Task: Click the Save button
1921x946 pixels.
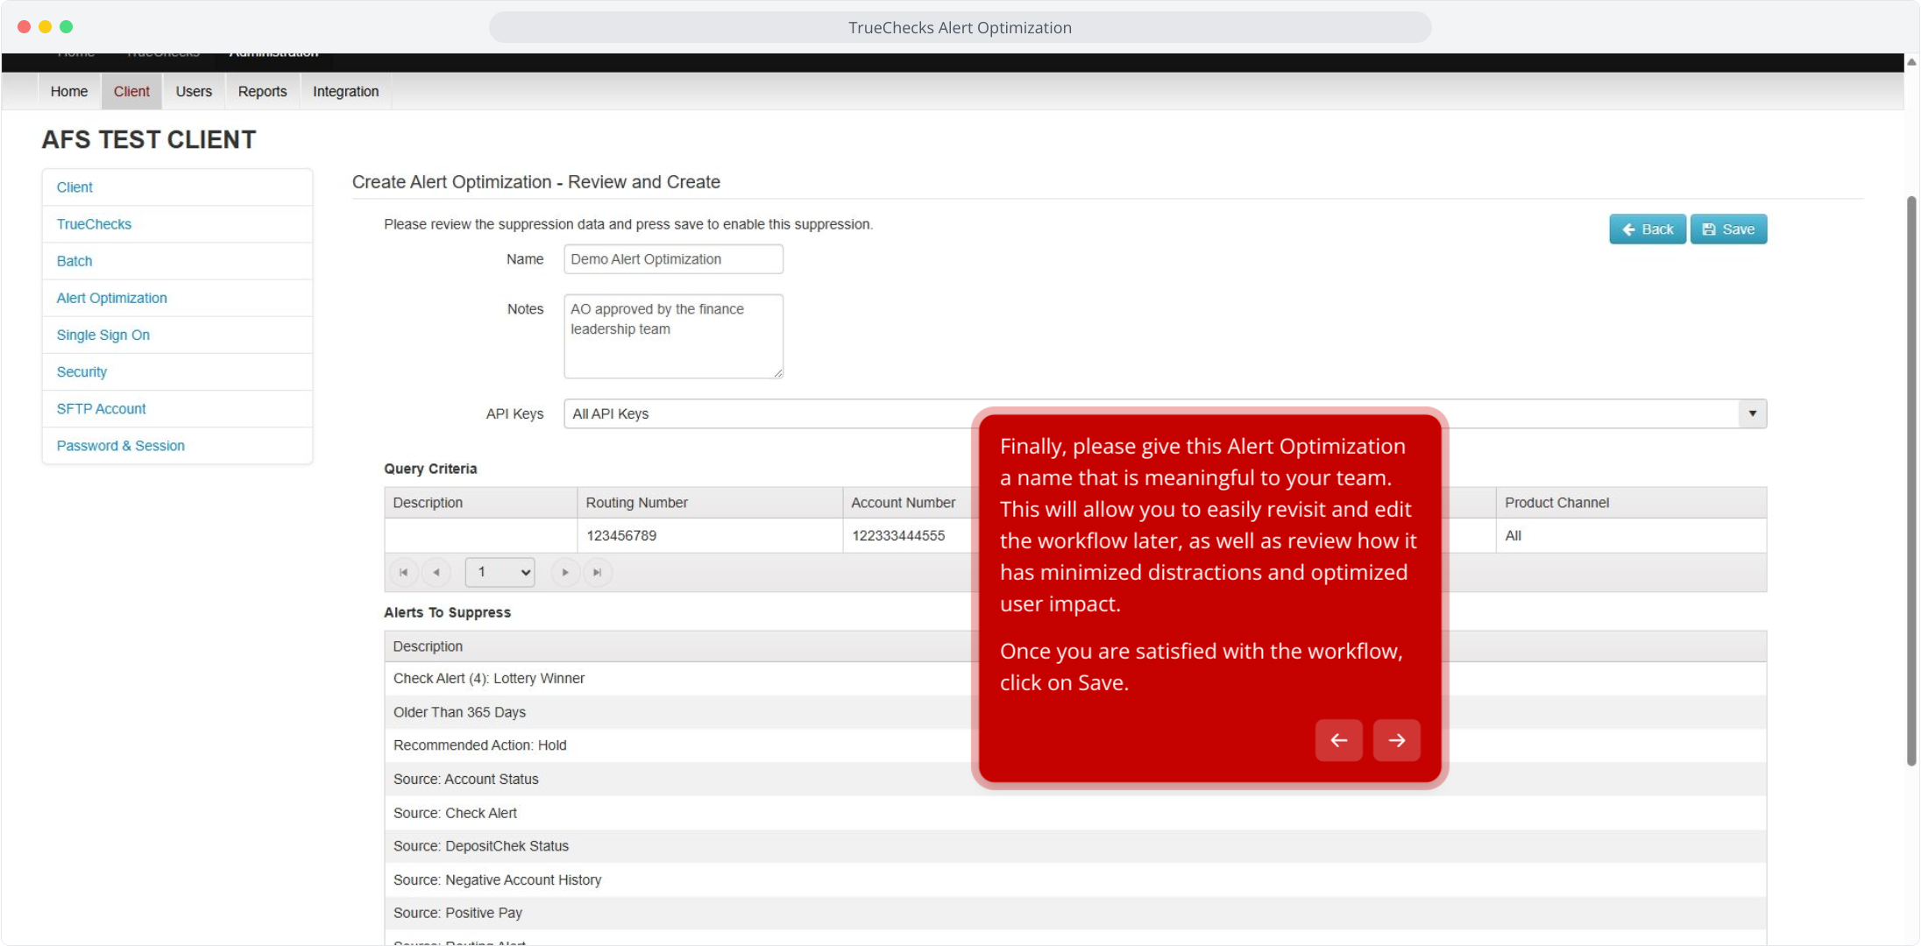Action: tap(1728, 229)
